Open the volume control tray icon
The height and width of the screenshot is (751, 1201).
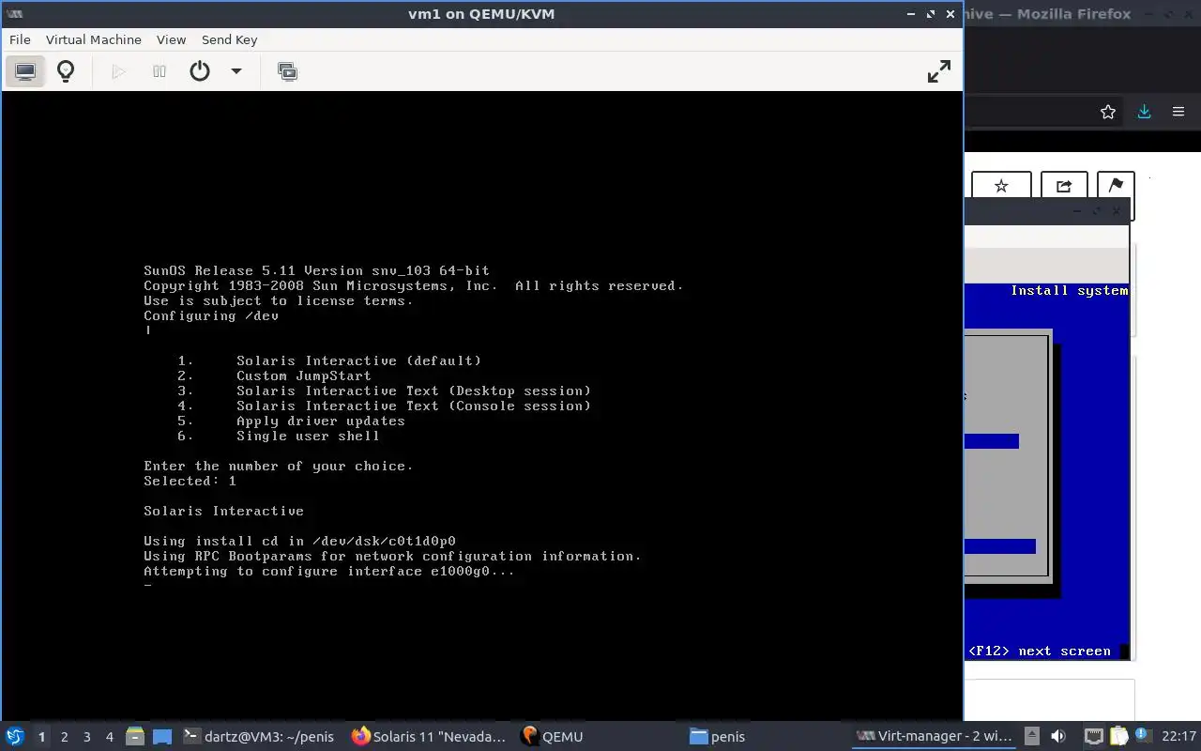point(1058,737)
